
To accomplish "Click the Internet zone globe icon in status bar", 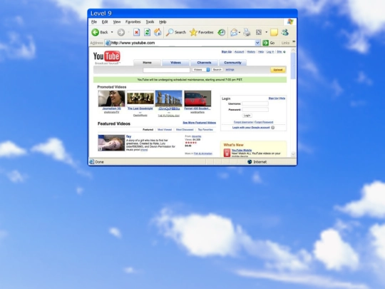I will [250, 162].
